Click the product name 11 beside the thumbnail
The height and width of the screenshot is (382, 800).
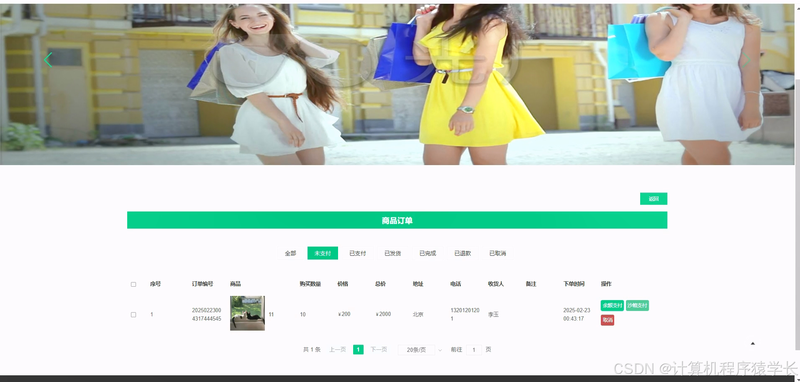coord(271,314)
